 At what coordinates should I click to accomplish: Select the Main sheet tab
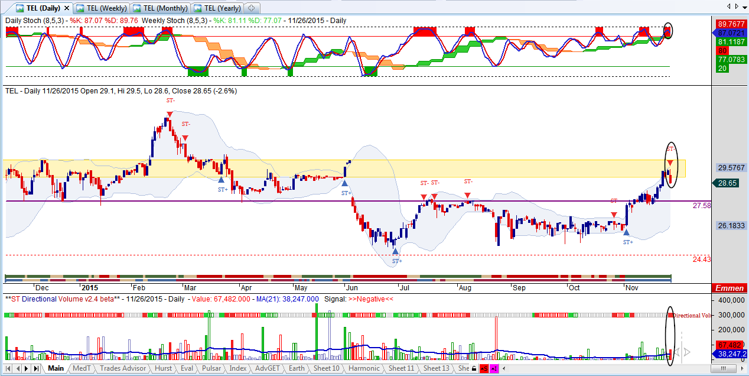(56, 368)
